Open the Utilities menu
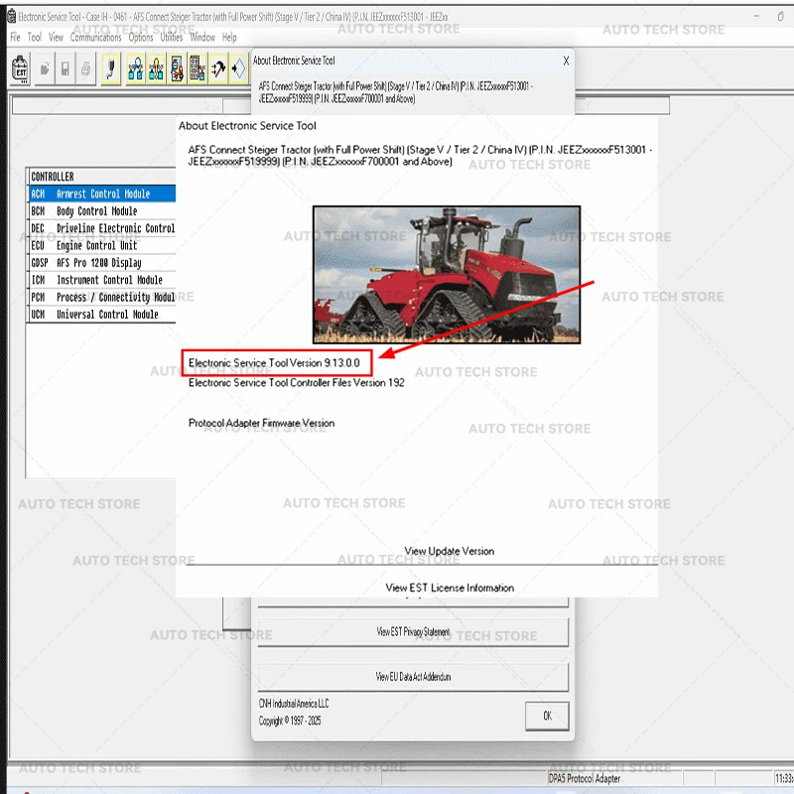794x794 pixels. [172, 37]
